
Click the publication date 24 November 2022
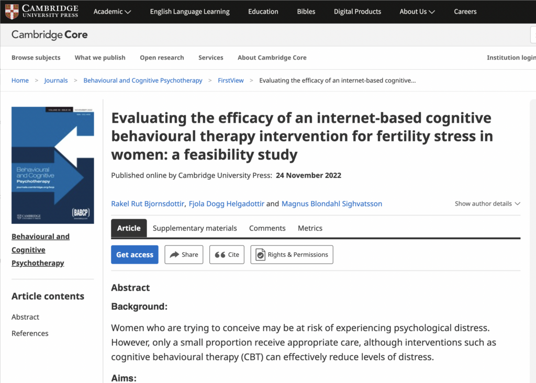coord(309,176)
